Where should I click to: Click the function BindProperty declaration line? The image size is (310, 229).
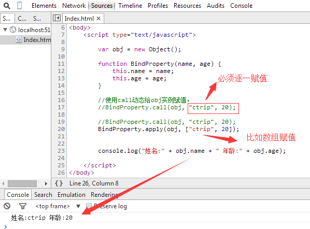pos(159,64)
